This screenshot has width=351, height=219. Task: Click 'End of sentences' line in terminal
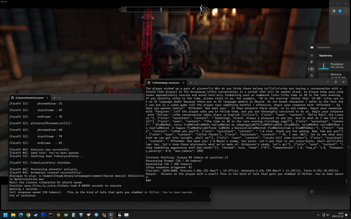pyautogui.click(x=22, y=195)
